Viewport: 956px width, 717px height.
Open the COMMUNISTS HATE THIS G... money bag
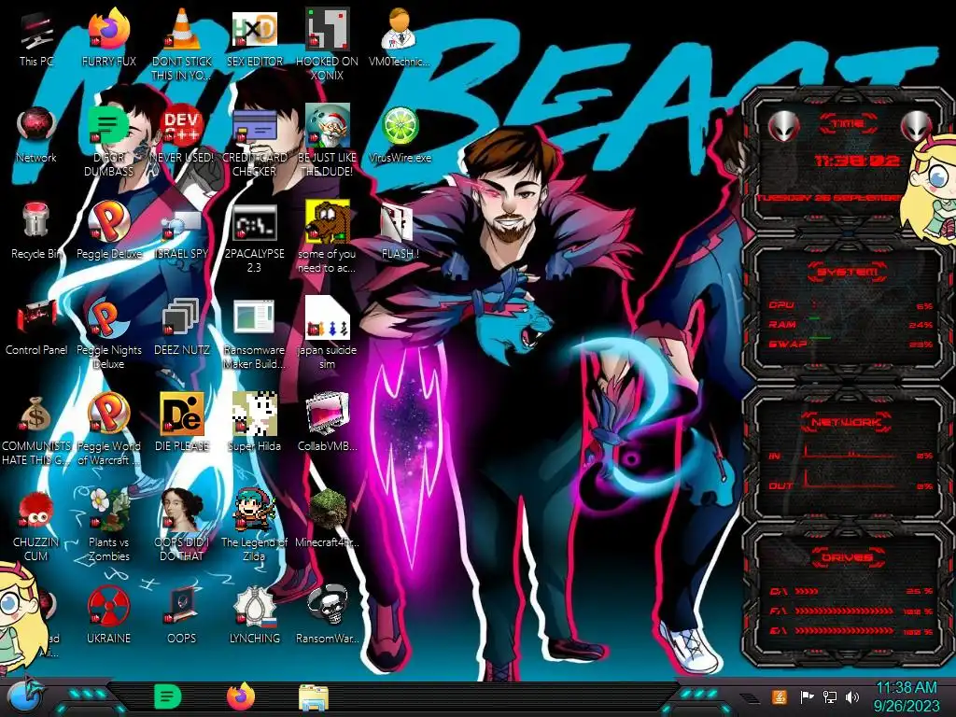coord(36,429)
